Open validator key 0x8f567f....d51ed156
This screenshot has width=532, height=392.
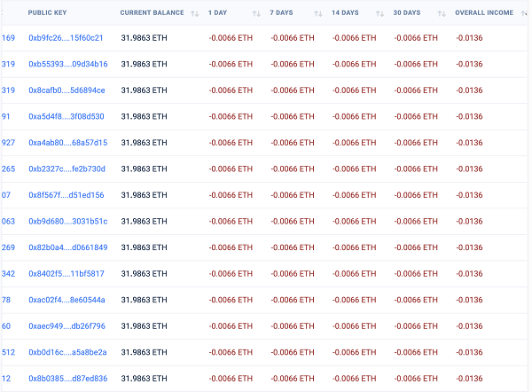[x=66, y=195]
